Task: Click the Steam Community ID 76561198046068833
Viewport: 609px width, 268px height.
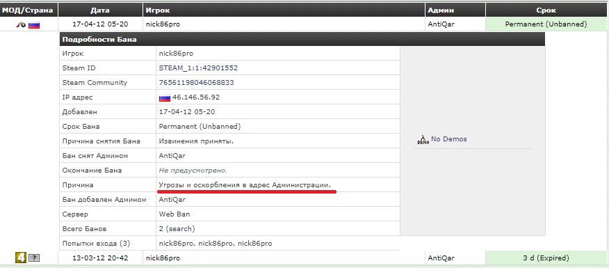Action: pos(196,83)
